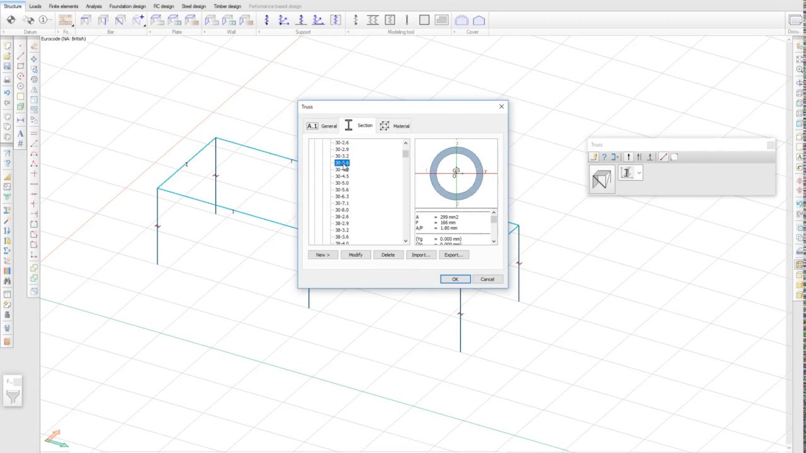This screenshot has width=806, height=453.
Task: Click the Redo icon in left toolbar
Action: click(7, 102)
